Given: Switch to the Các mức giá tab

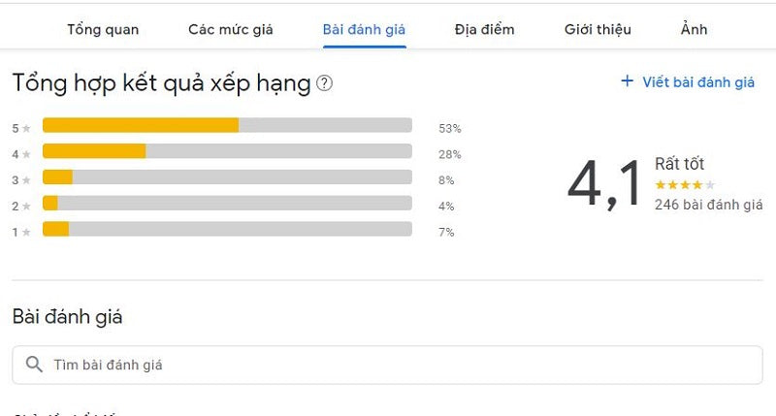Looking at the screenshot, I should 231,29.
